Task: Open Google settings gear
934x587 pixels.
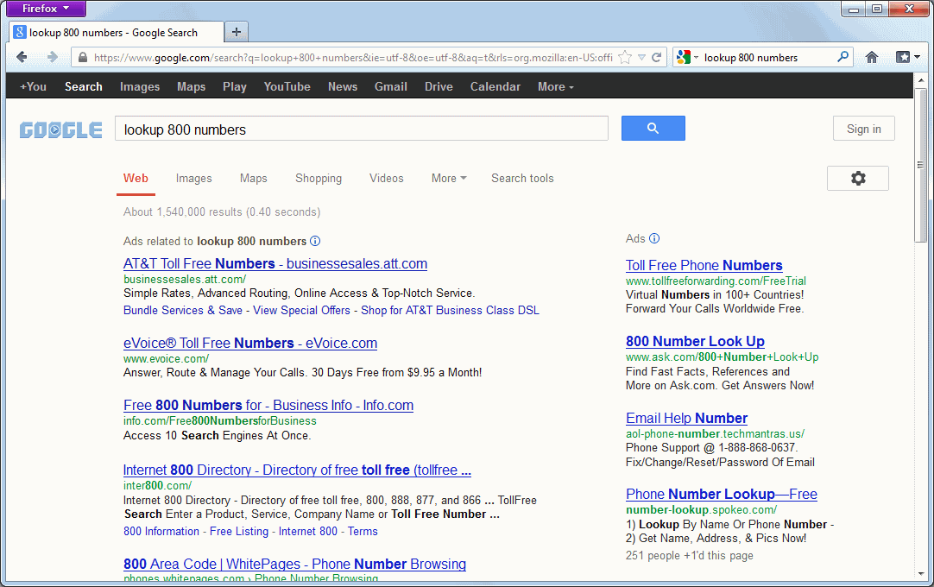Action: click(x=858, y=178)
